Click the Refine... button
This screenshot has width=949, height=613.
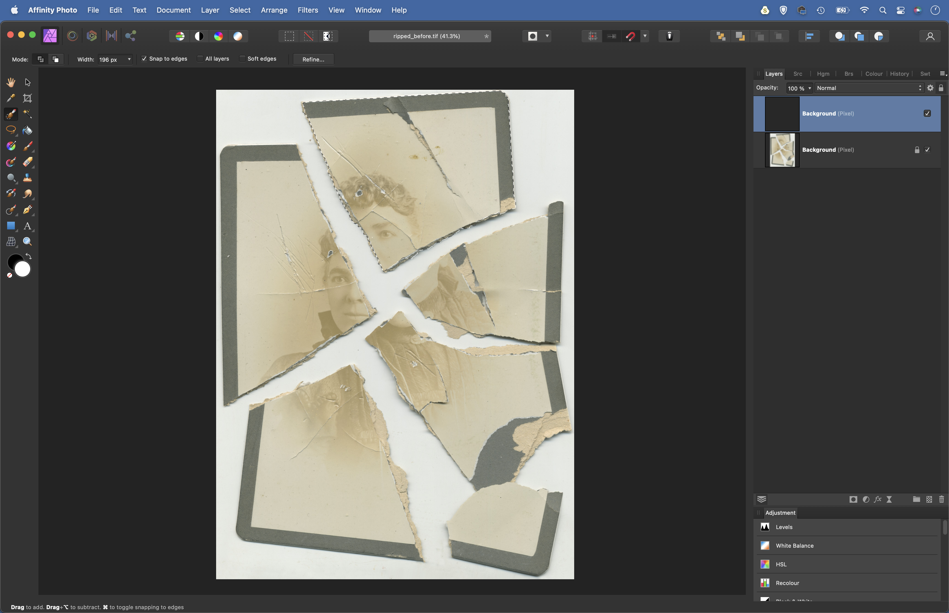coord(313,59)
